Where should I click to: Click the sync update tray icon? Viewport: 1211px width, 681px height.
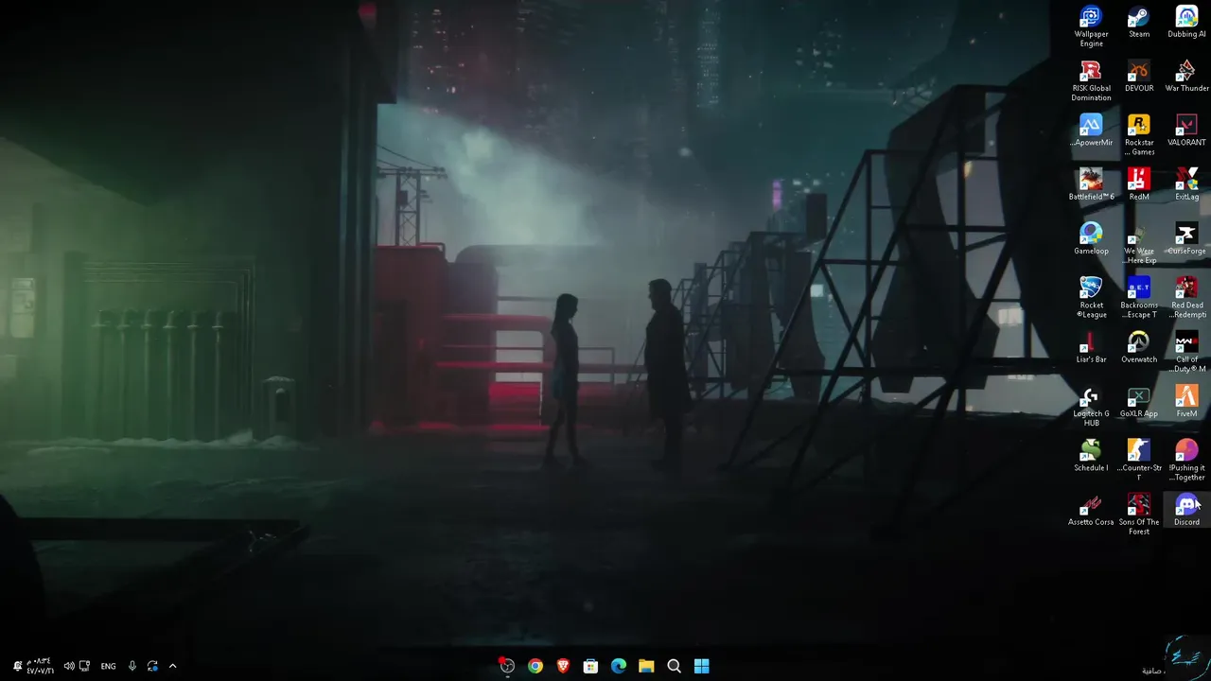click(152, 666)
